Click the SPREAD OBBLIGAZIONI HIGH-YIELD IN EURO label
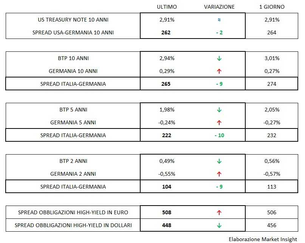 click(73, 213)
